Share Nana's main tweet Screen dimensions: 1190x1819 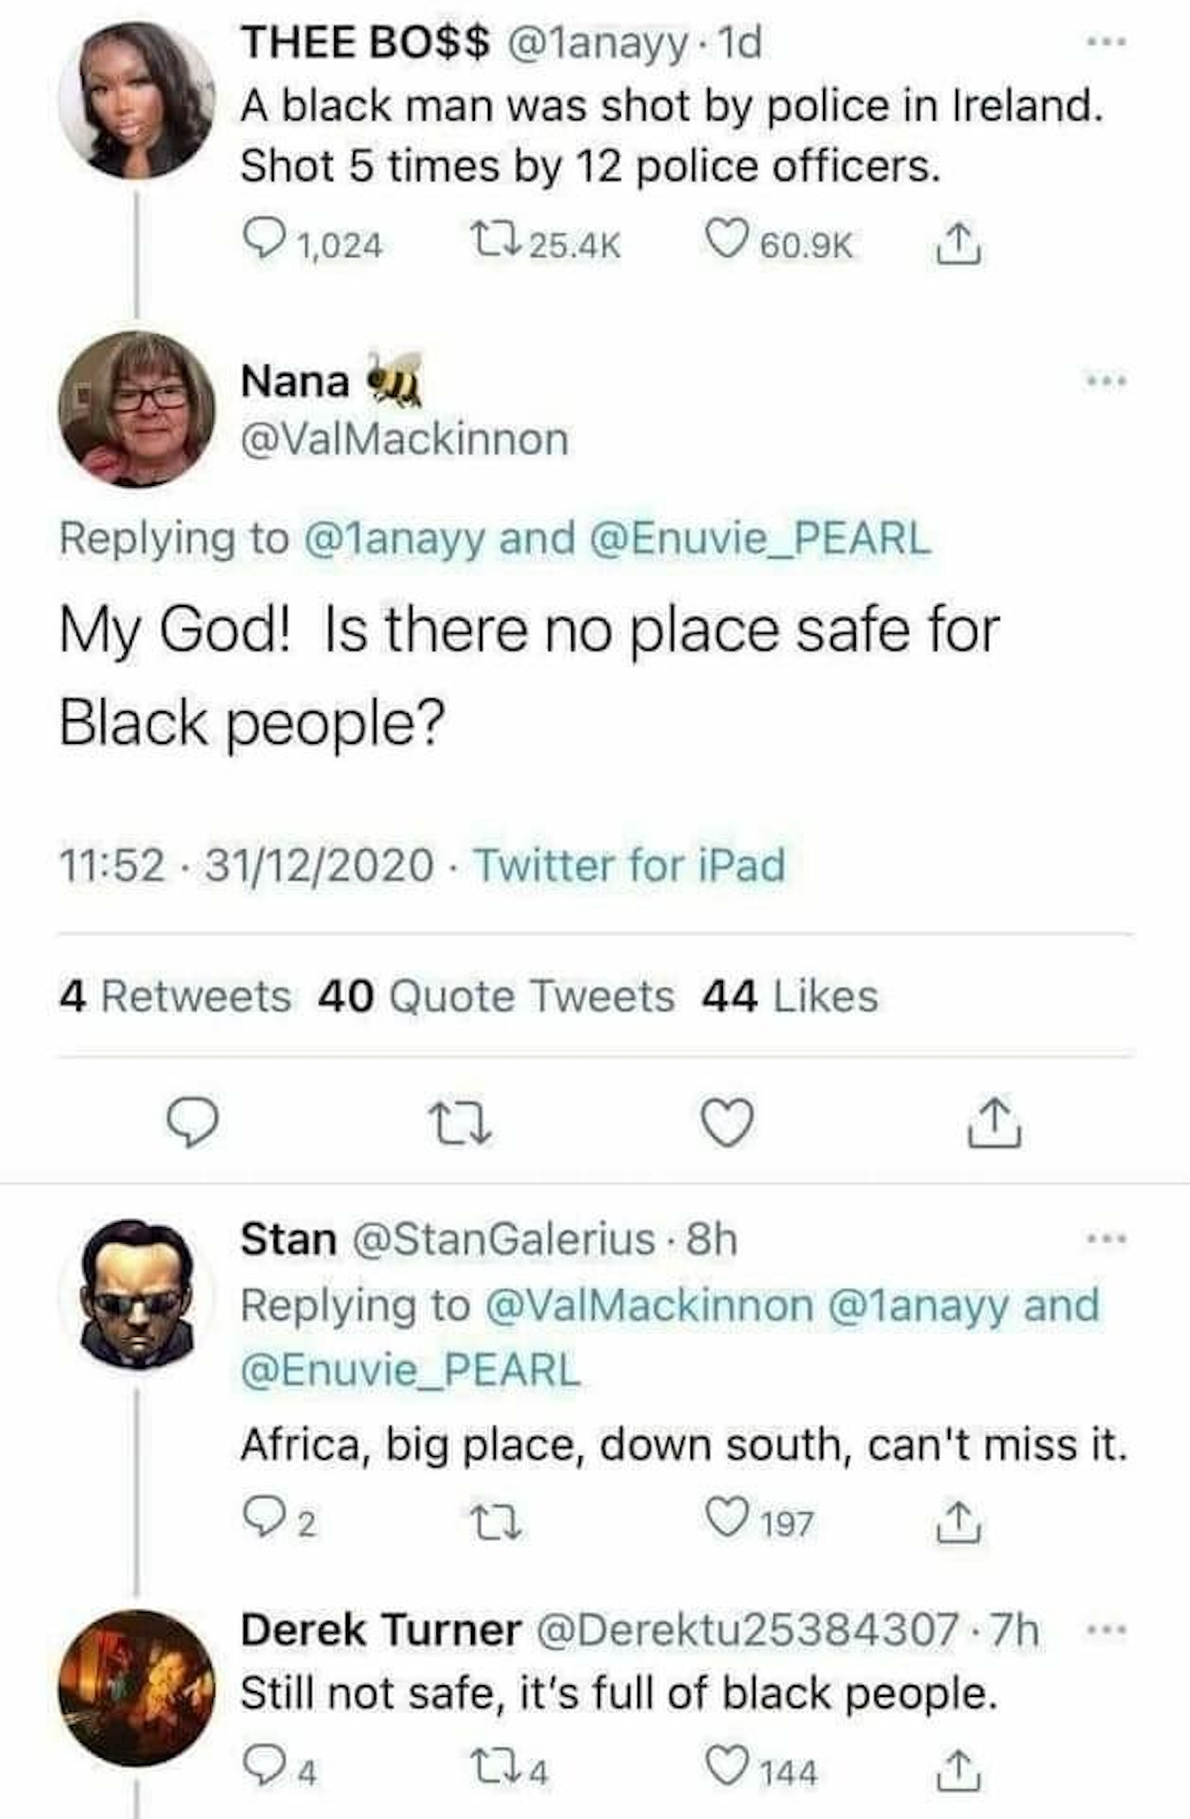(x=995, y=1125)
